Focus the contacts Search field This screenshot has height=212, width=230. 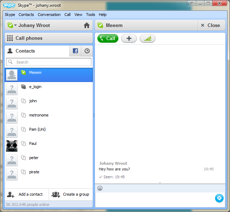point(49,62)
